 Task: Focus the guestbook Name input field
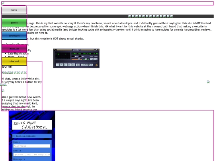coord(32,146)
